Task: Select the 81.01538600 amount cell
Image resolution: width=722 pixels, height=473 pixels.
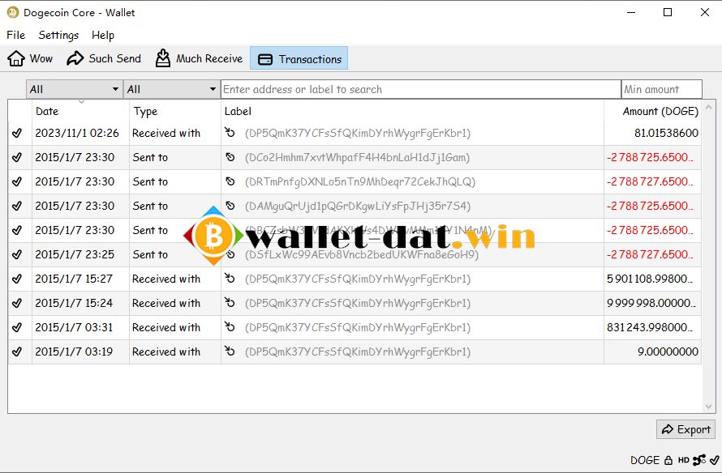Action: click(652, 134)
